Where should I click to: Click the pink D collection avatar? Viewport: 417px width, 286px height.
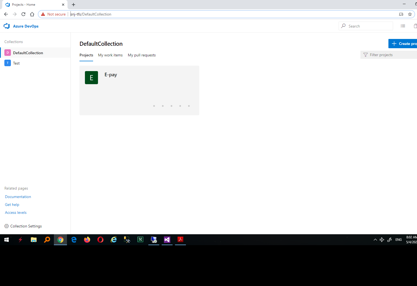pos(8,53)
